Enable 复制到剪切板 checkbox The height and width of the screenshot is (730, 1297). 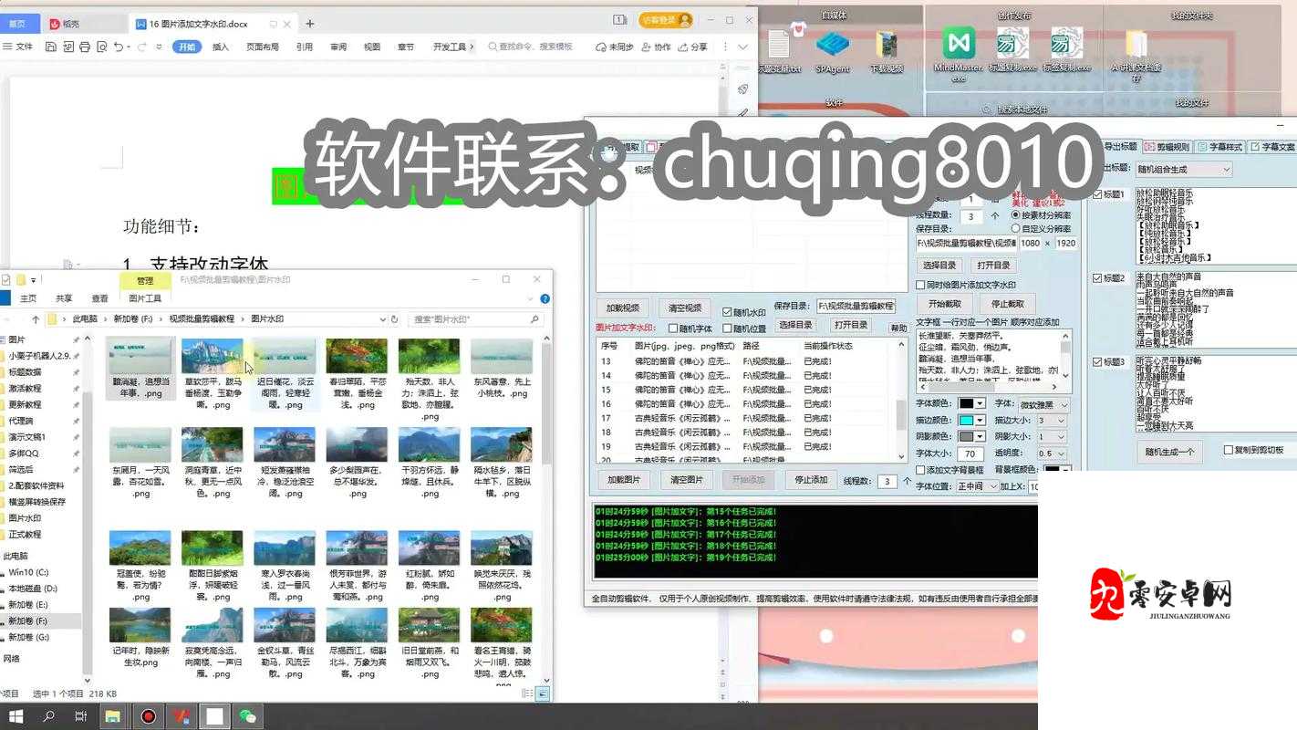pyautogui.click(x=1228, y=450)
